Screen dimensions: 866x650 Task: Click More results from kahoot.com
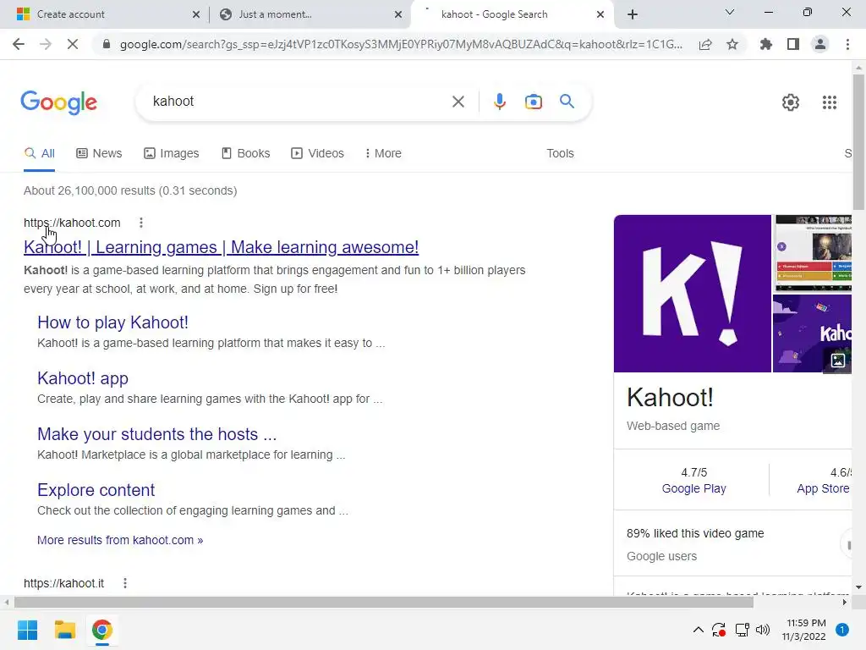click(x=120, y=540)
